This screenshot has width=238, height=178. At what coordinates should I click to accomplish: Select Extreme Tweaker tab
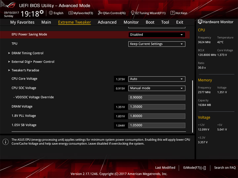tap(74, 22)
